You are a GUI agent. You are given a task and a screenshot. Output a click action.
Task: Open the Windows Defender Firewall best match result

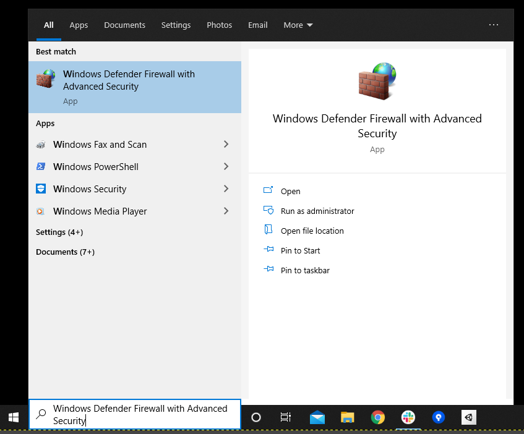point(135,87)
